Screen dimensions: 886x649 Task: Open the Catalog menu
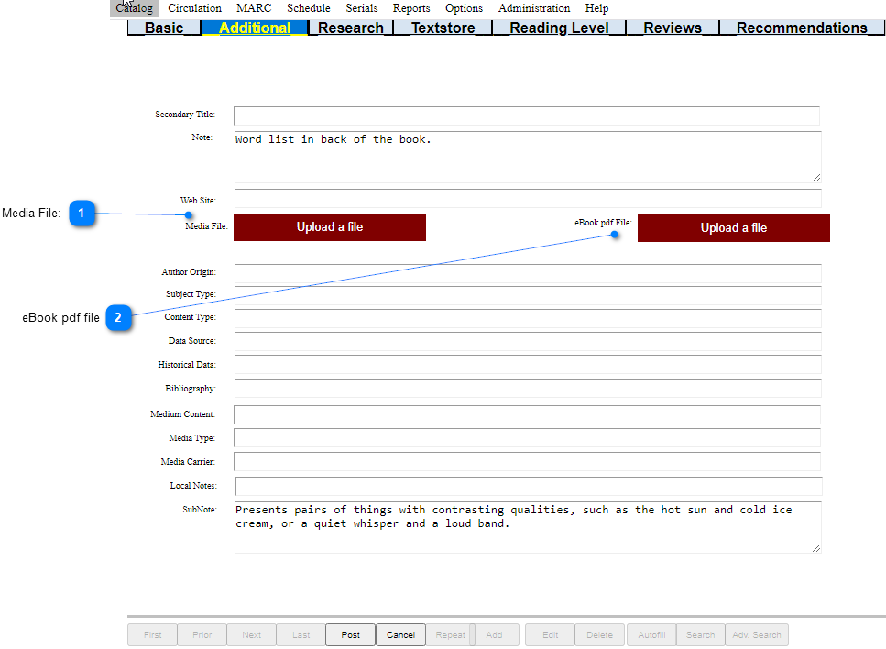(x=134, y=8)
